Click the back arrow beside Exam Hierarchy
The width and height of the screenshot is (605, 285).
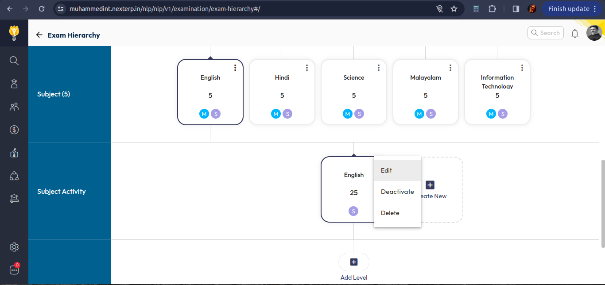(39, 35)
